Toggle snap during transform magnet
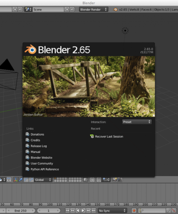 click(99, 180)
